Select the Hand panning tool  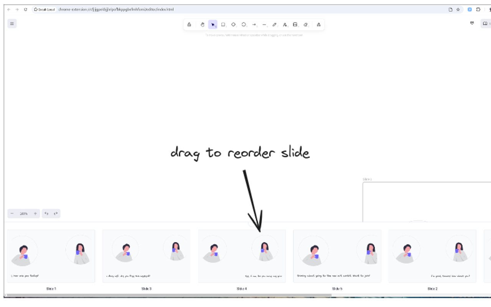tap(203, 25)
